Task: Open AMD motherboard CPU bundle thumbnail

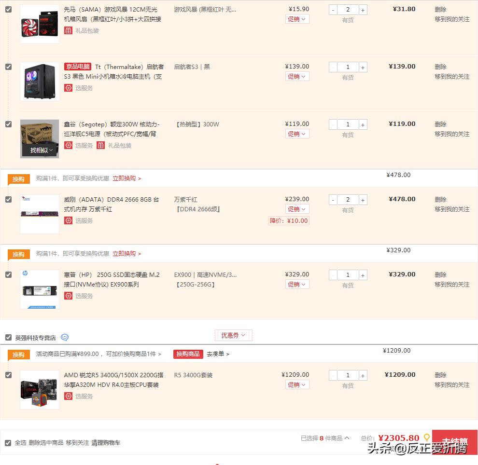Action: 40,389
